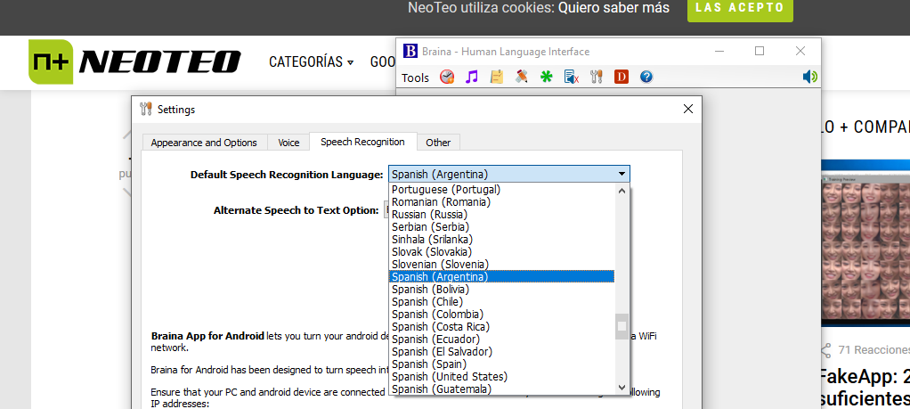Screen dimensions: 910x409
Task: Select highlighted Spanish (Argentina) list entry
Action: pyautogui.click(x=501, y=276)
